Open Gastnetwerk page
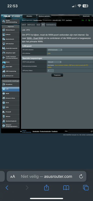Viewport: 93px width, 201px height. pos(11,39)
